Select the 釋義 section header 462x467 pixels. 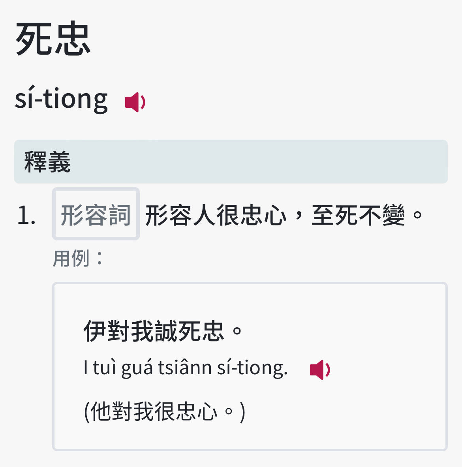231,162
